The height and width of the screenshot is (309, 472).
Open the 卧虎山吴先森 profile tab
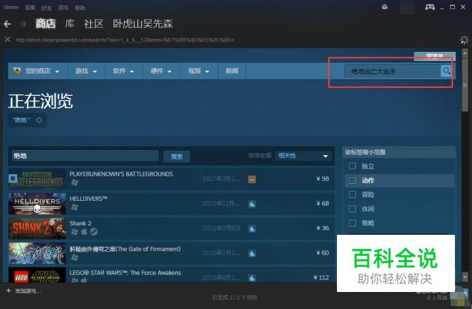[143, 24]
